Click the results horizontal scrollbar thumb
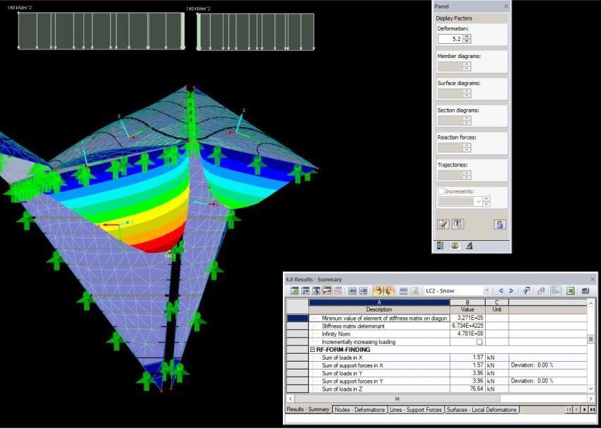Screen dimensions: 601x429 pos(397,399)
